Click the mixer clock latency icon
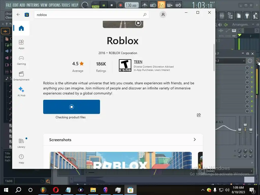This screenshot has height=195, width=260. [x=250, y=61]
